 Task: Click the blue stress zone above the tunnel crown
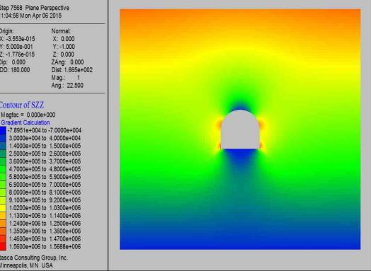tap(240, 107)
